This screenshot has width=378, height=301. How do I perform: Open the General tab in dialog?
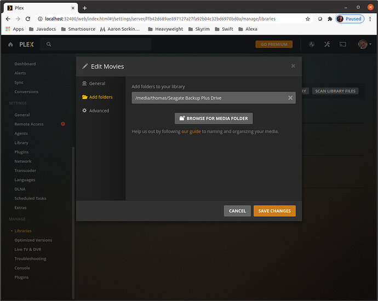coord(94,83)
